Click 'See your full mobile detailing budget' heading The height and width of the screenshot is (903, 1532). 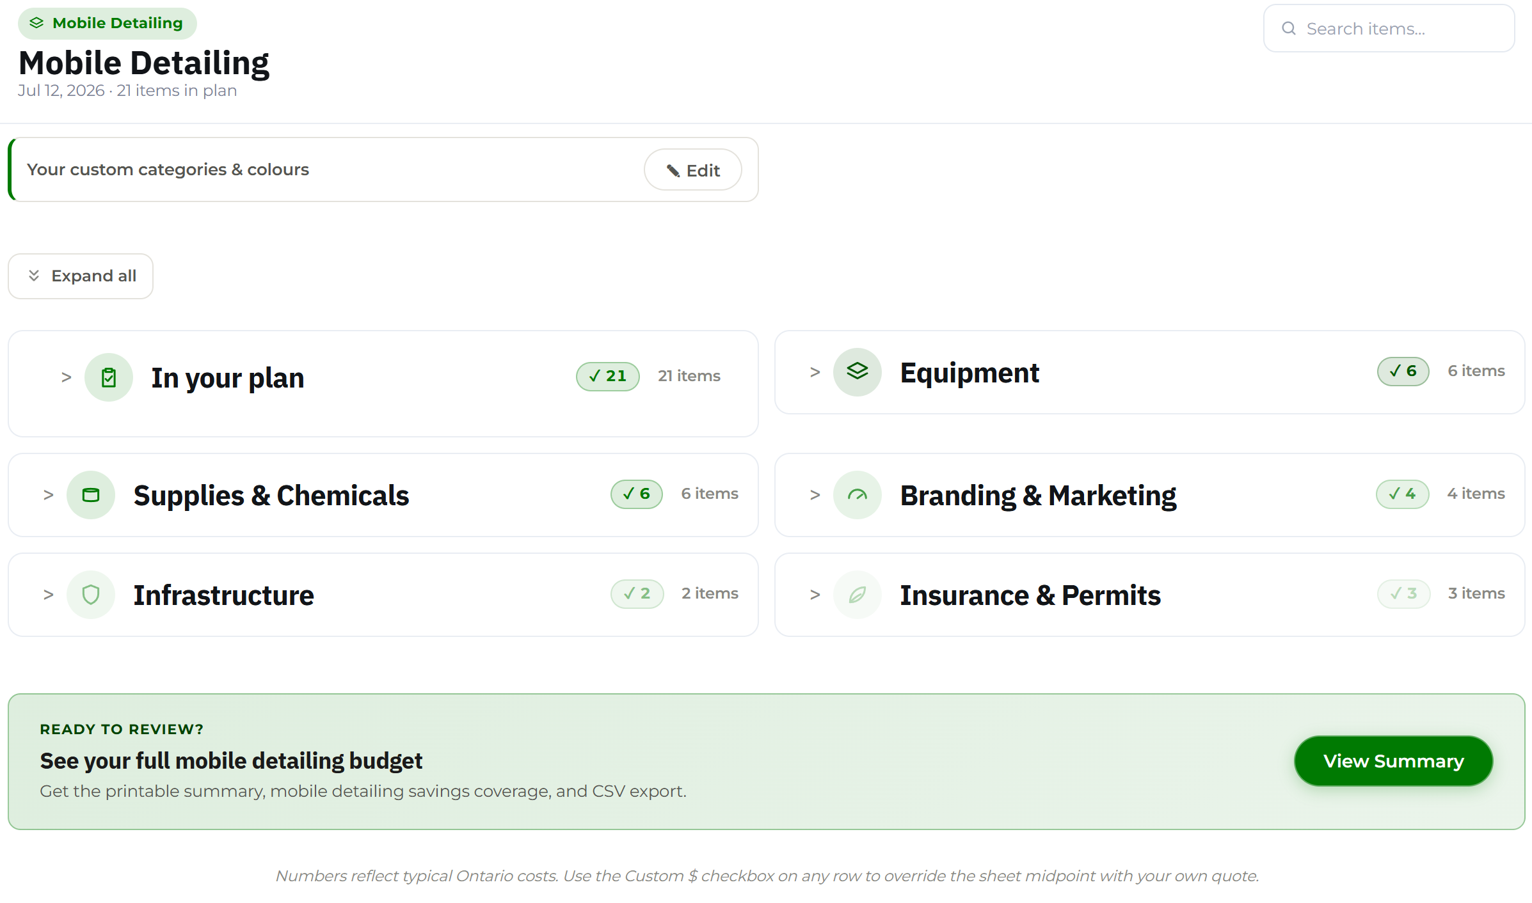point(231,761)
